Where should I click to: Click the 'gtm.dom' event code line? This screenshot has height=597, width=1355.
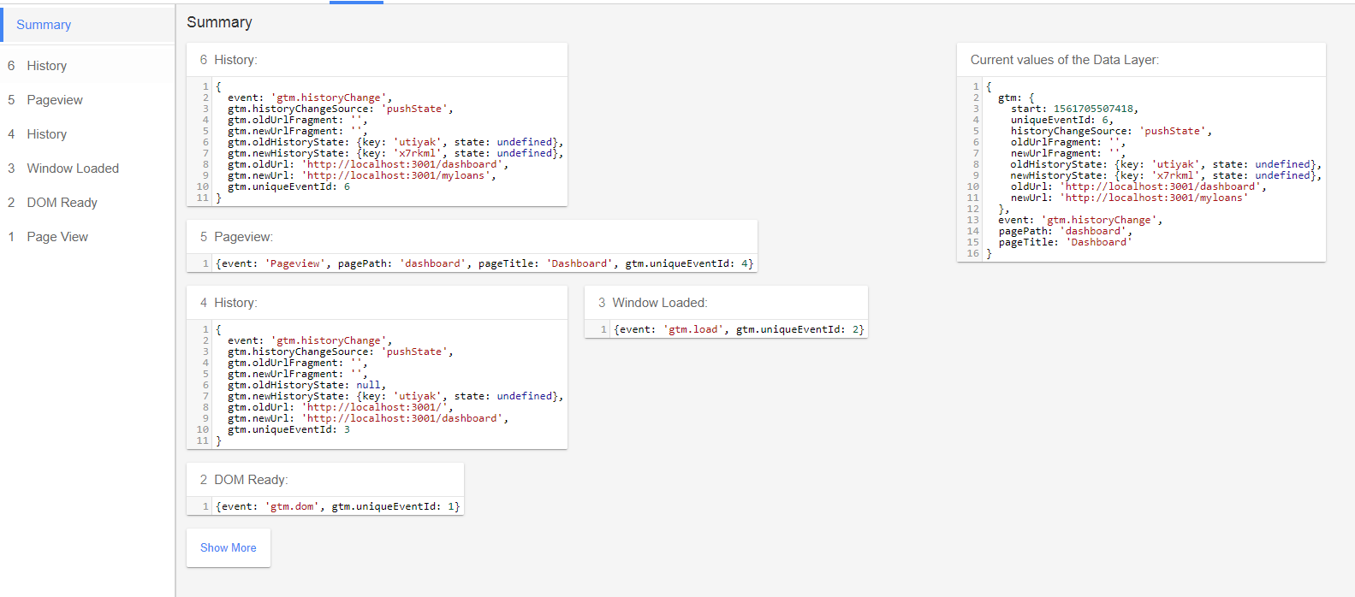tap(338, 506)
